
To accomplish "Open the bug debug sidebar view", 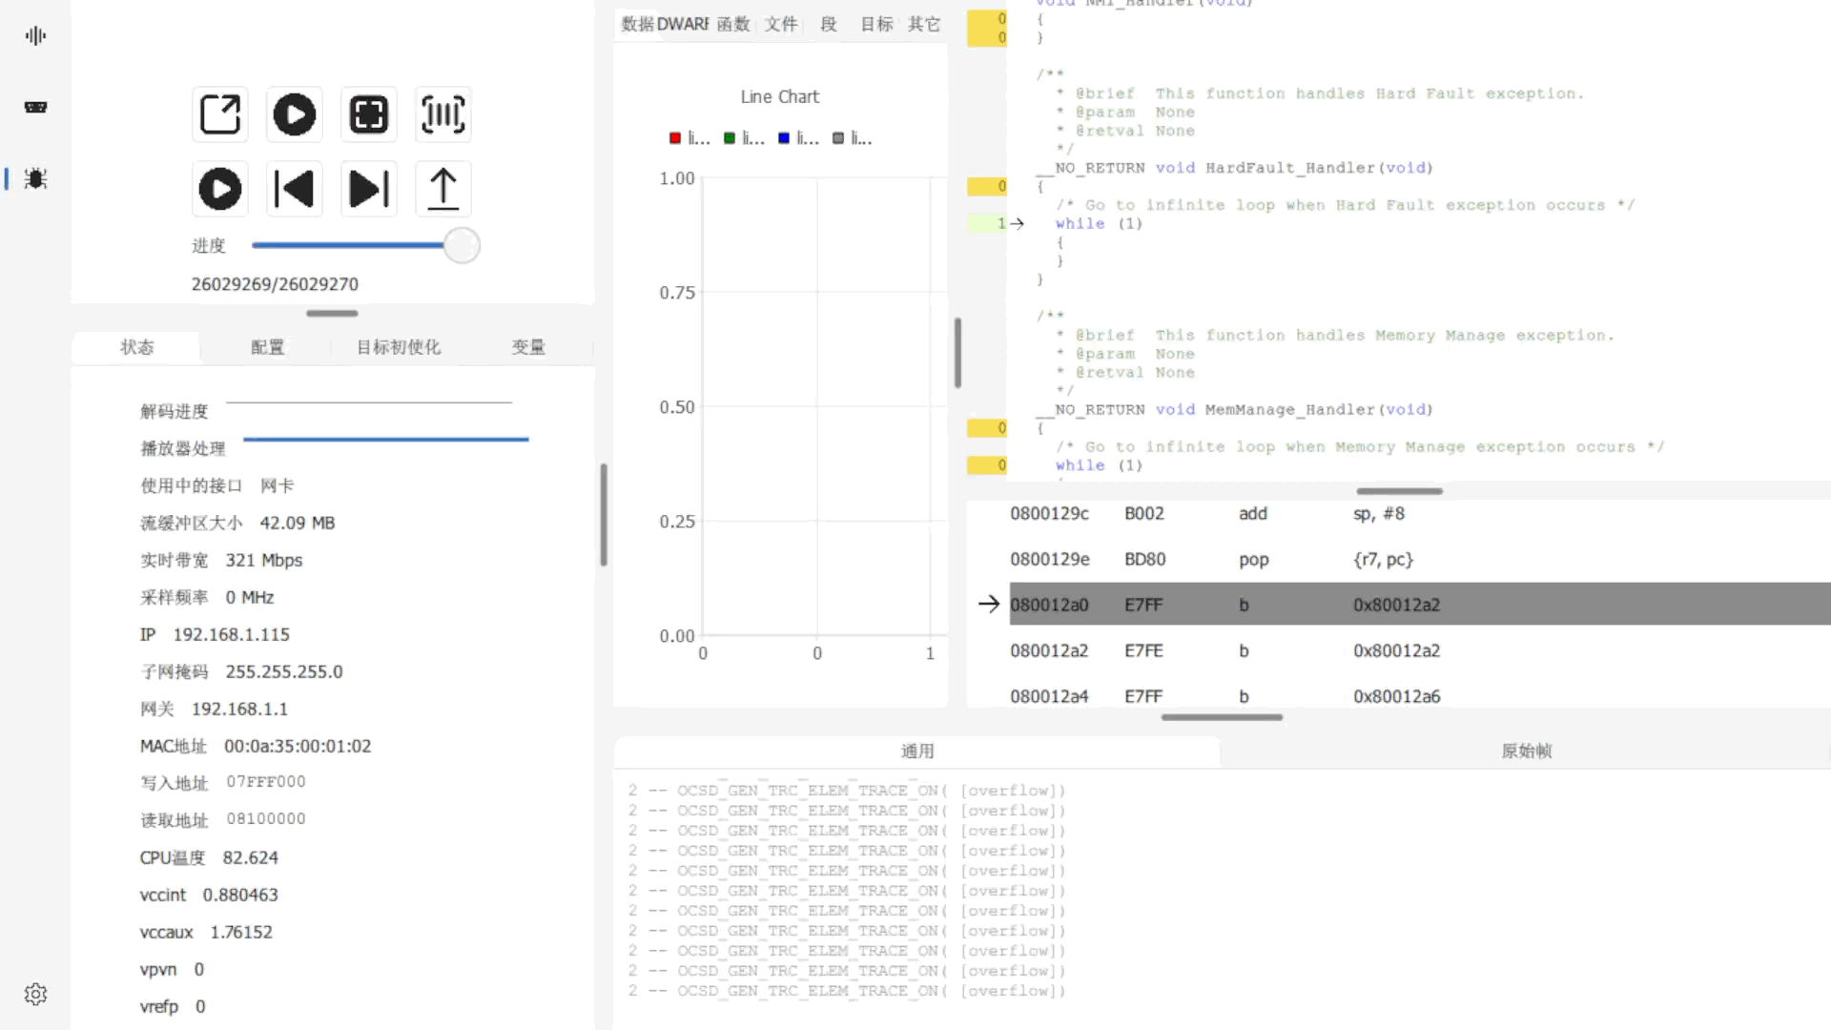I will pyautogui.click(x=35, y=178).
